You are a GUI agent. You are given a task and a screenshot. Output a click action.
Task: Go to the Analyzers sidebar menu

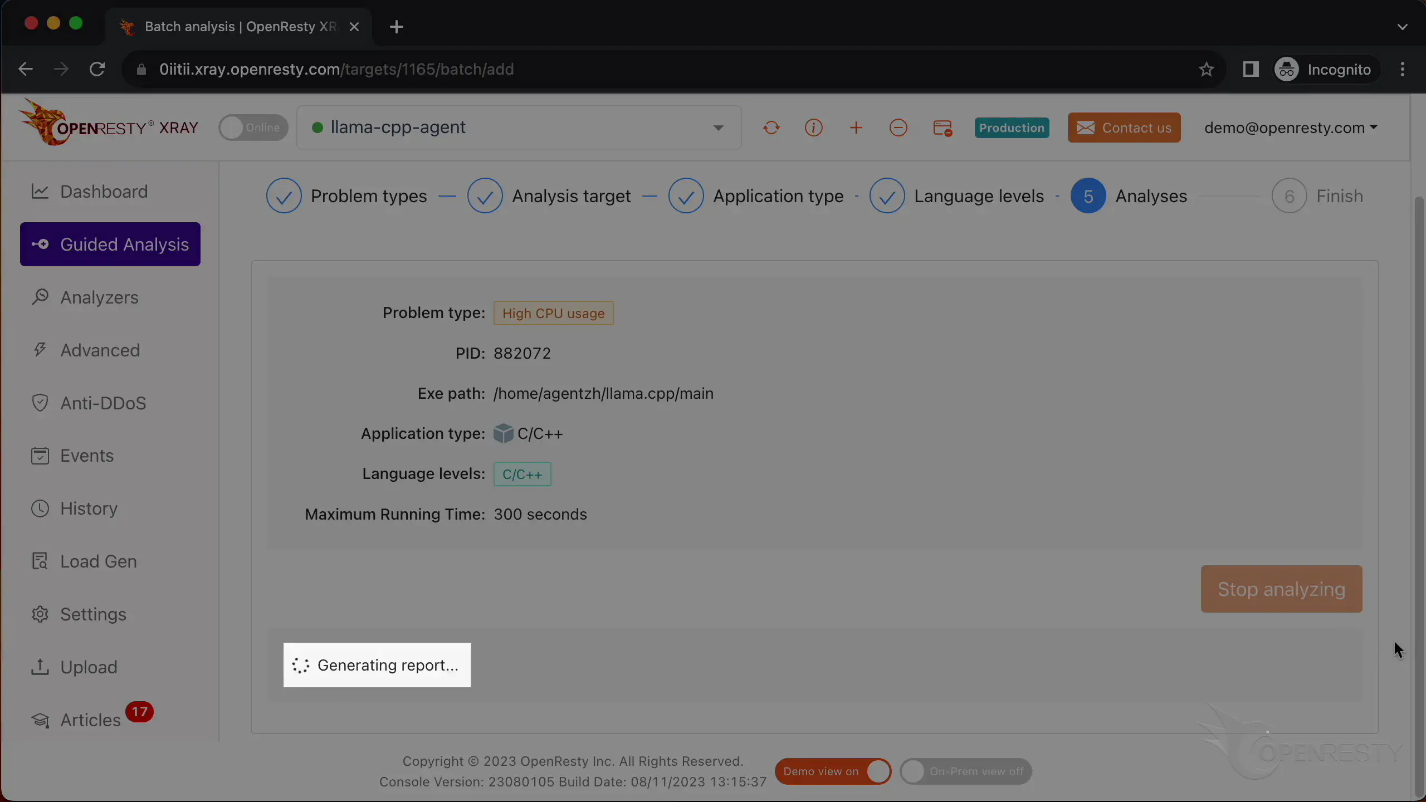pyautogui.click(x=99, y=297)
